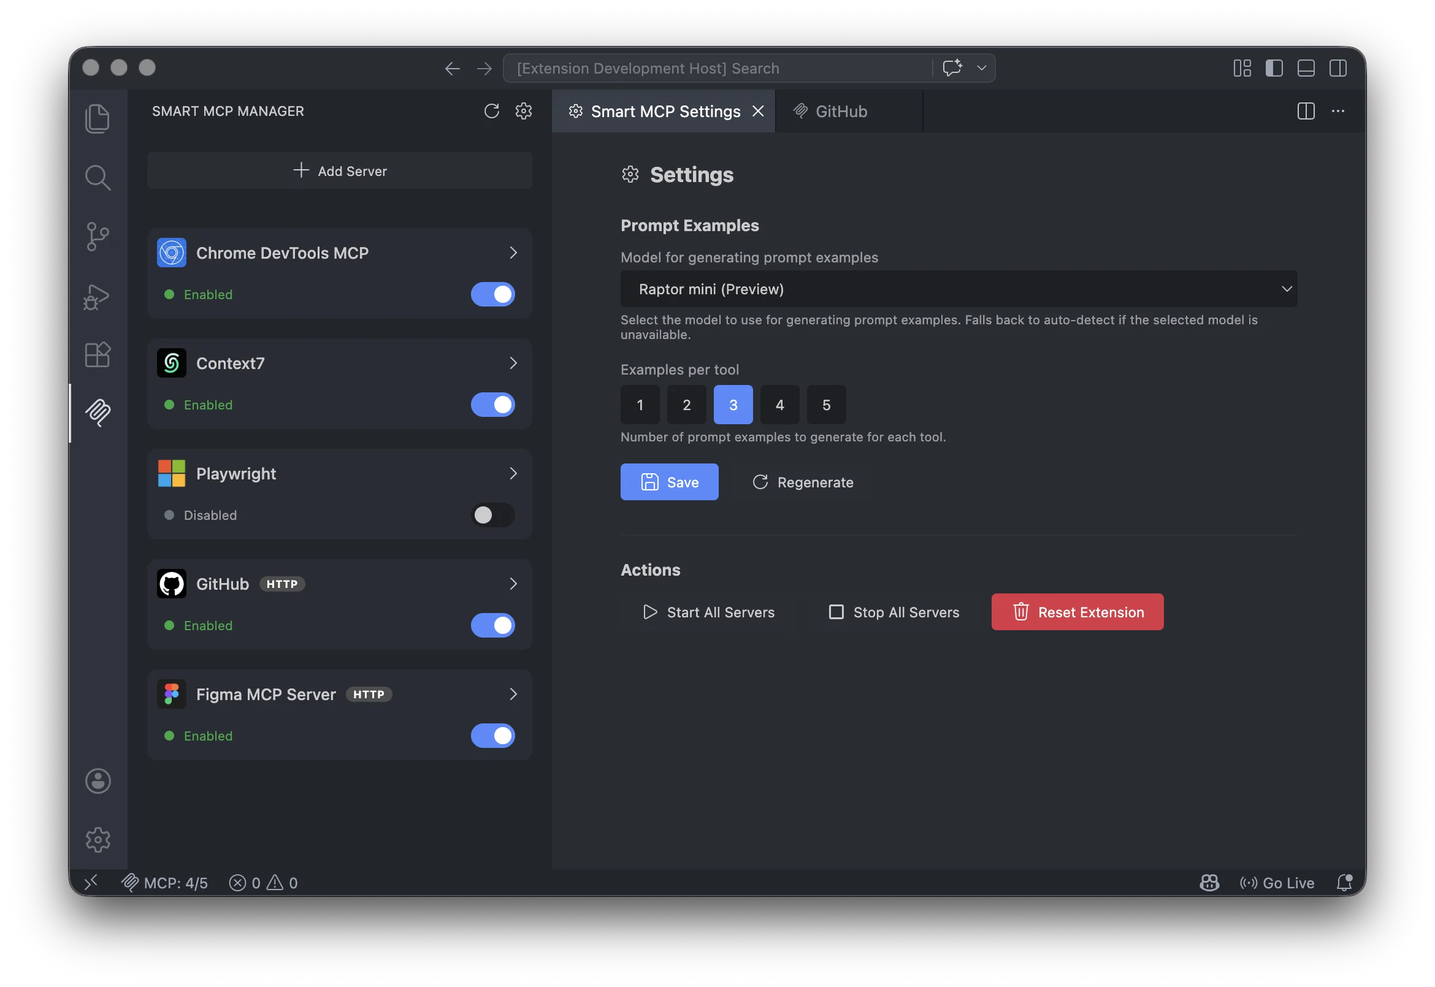The width and height of the screenshot is (1435, 987).
Task: Enable the Playwright server
Action: click(492, 515)
